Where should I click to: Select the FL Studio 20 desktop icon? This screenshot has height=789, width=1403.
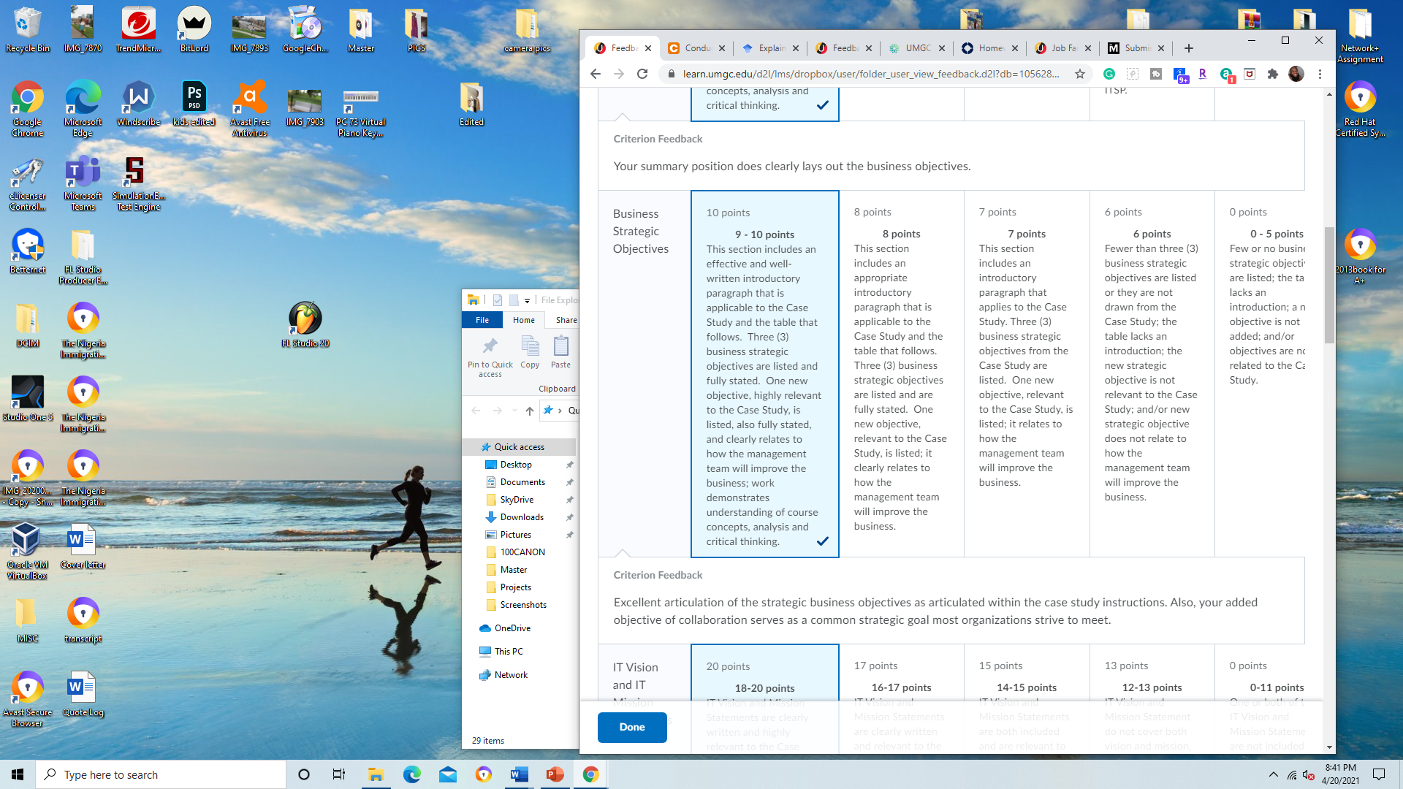pos(305,324)
